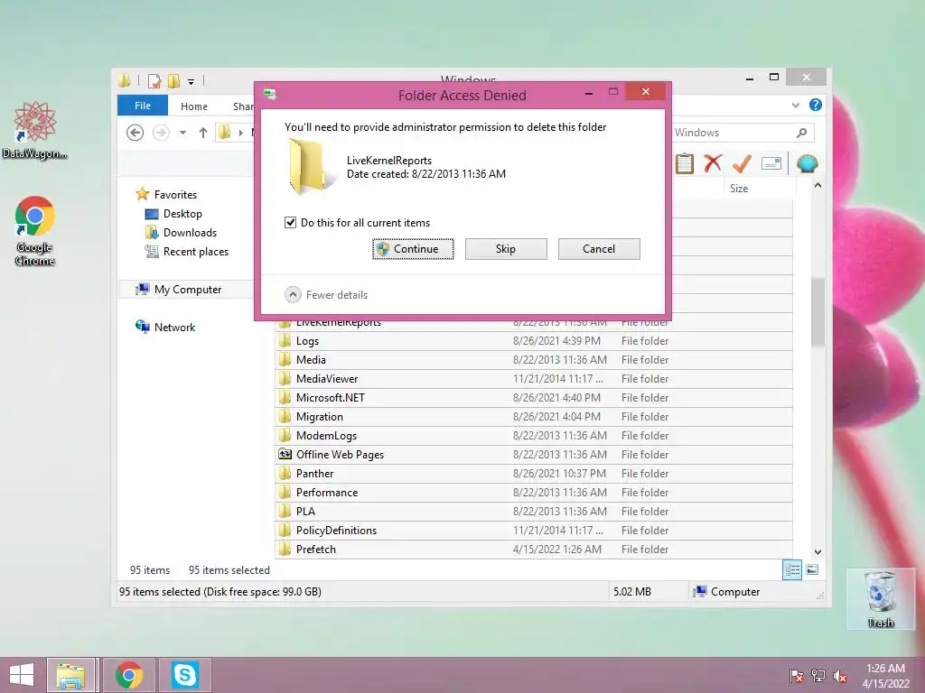Image resolution: width=925 pixels, height=693 pixels.
Task: Expand the ribbon using the chevron
Action: click(795, 106)
